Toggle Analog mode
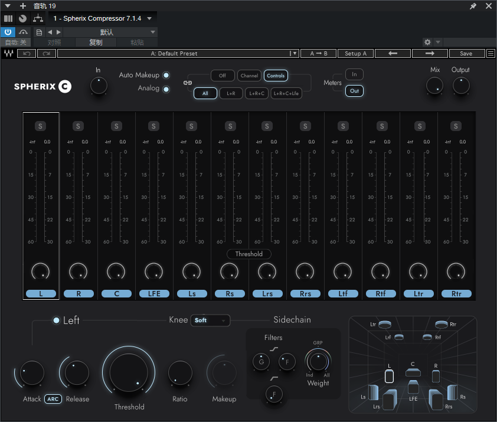 166,89
